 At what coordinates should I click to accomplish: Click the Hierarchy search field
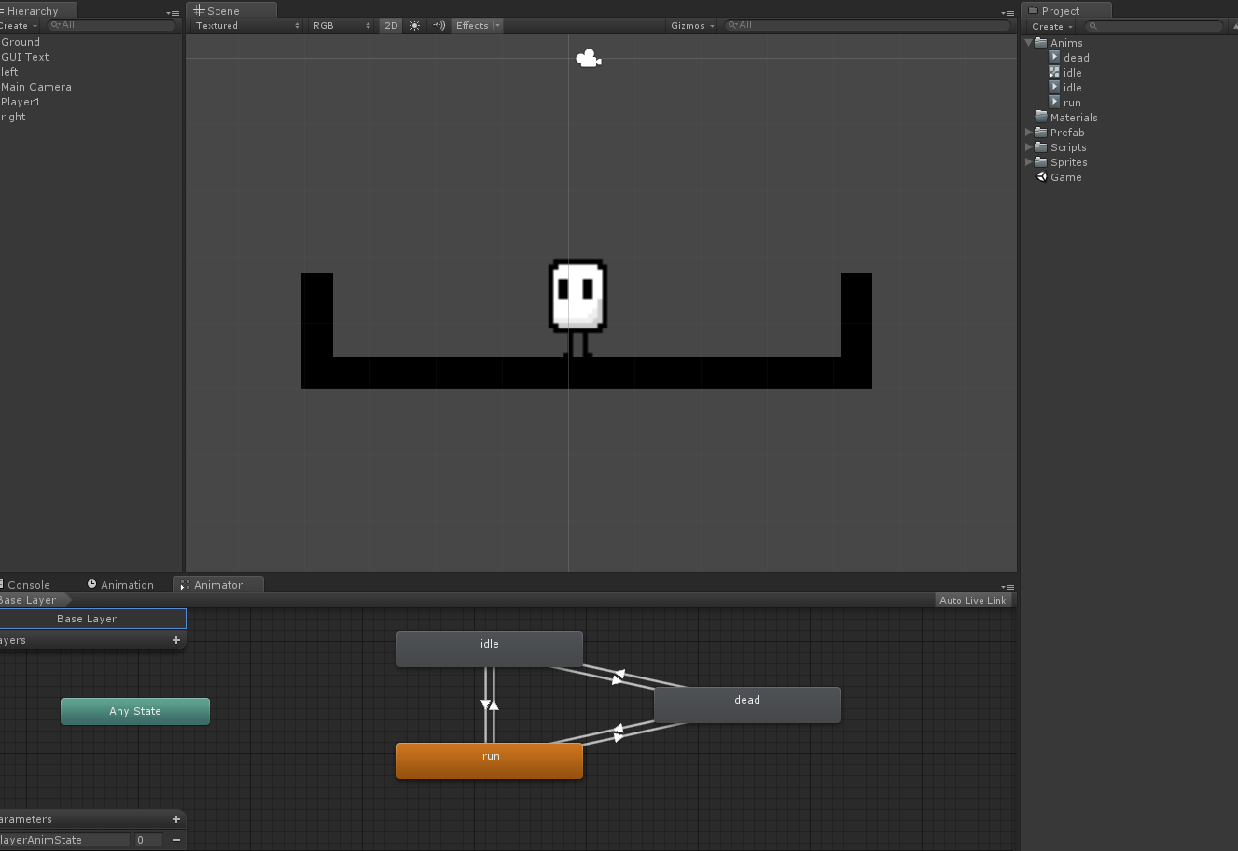112,25
